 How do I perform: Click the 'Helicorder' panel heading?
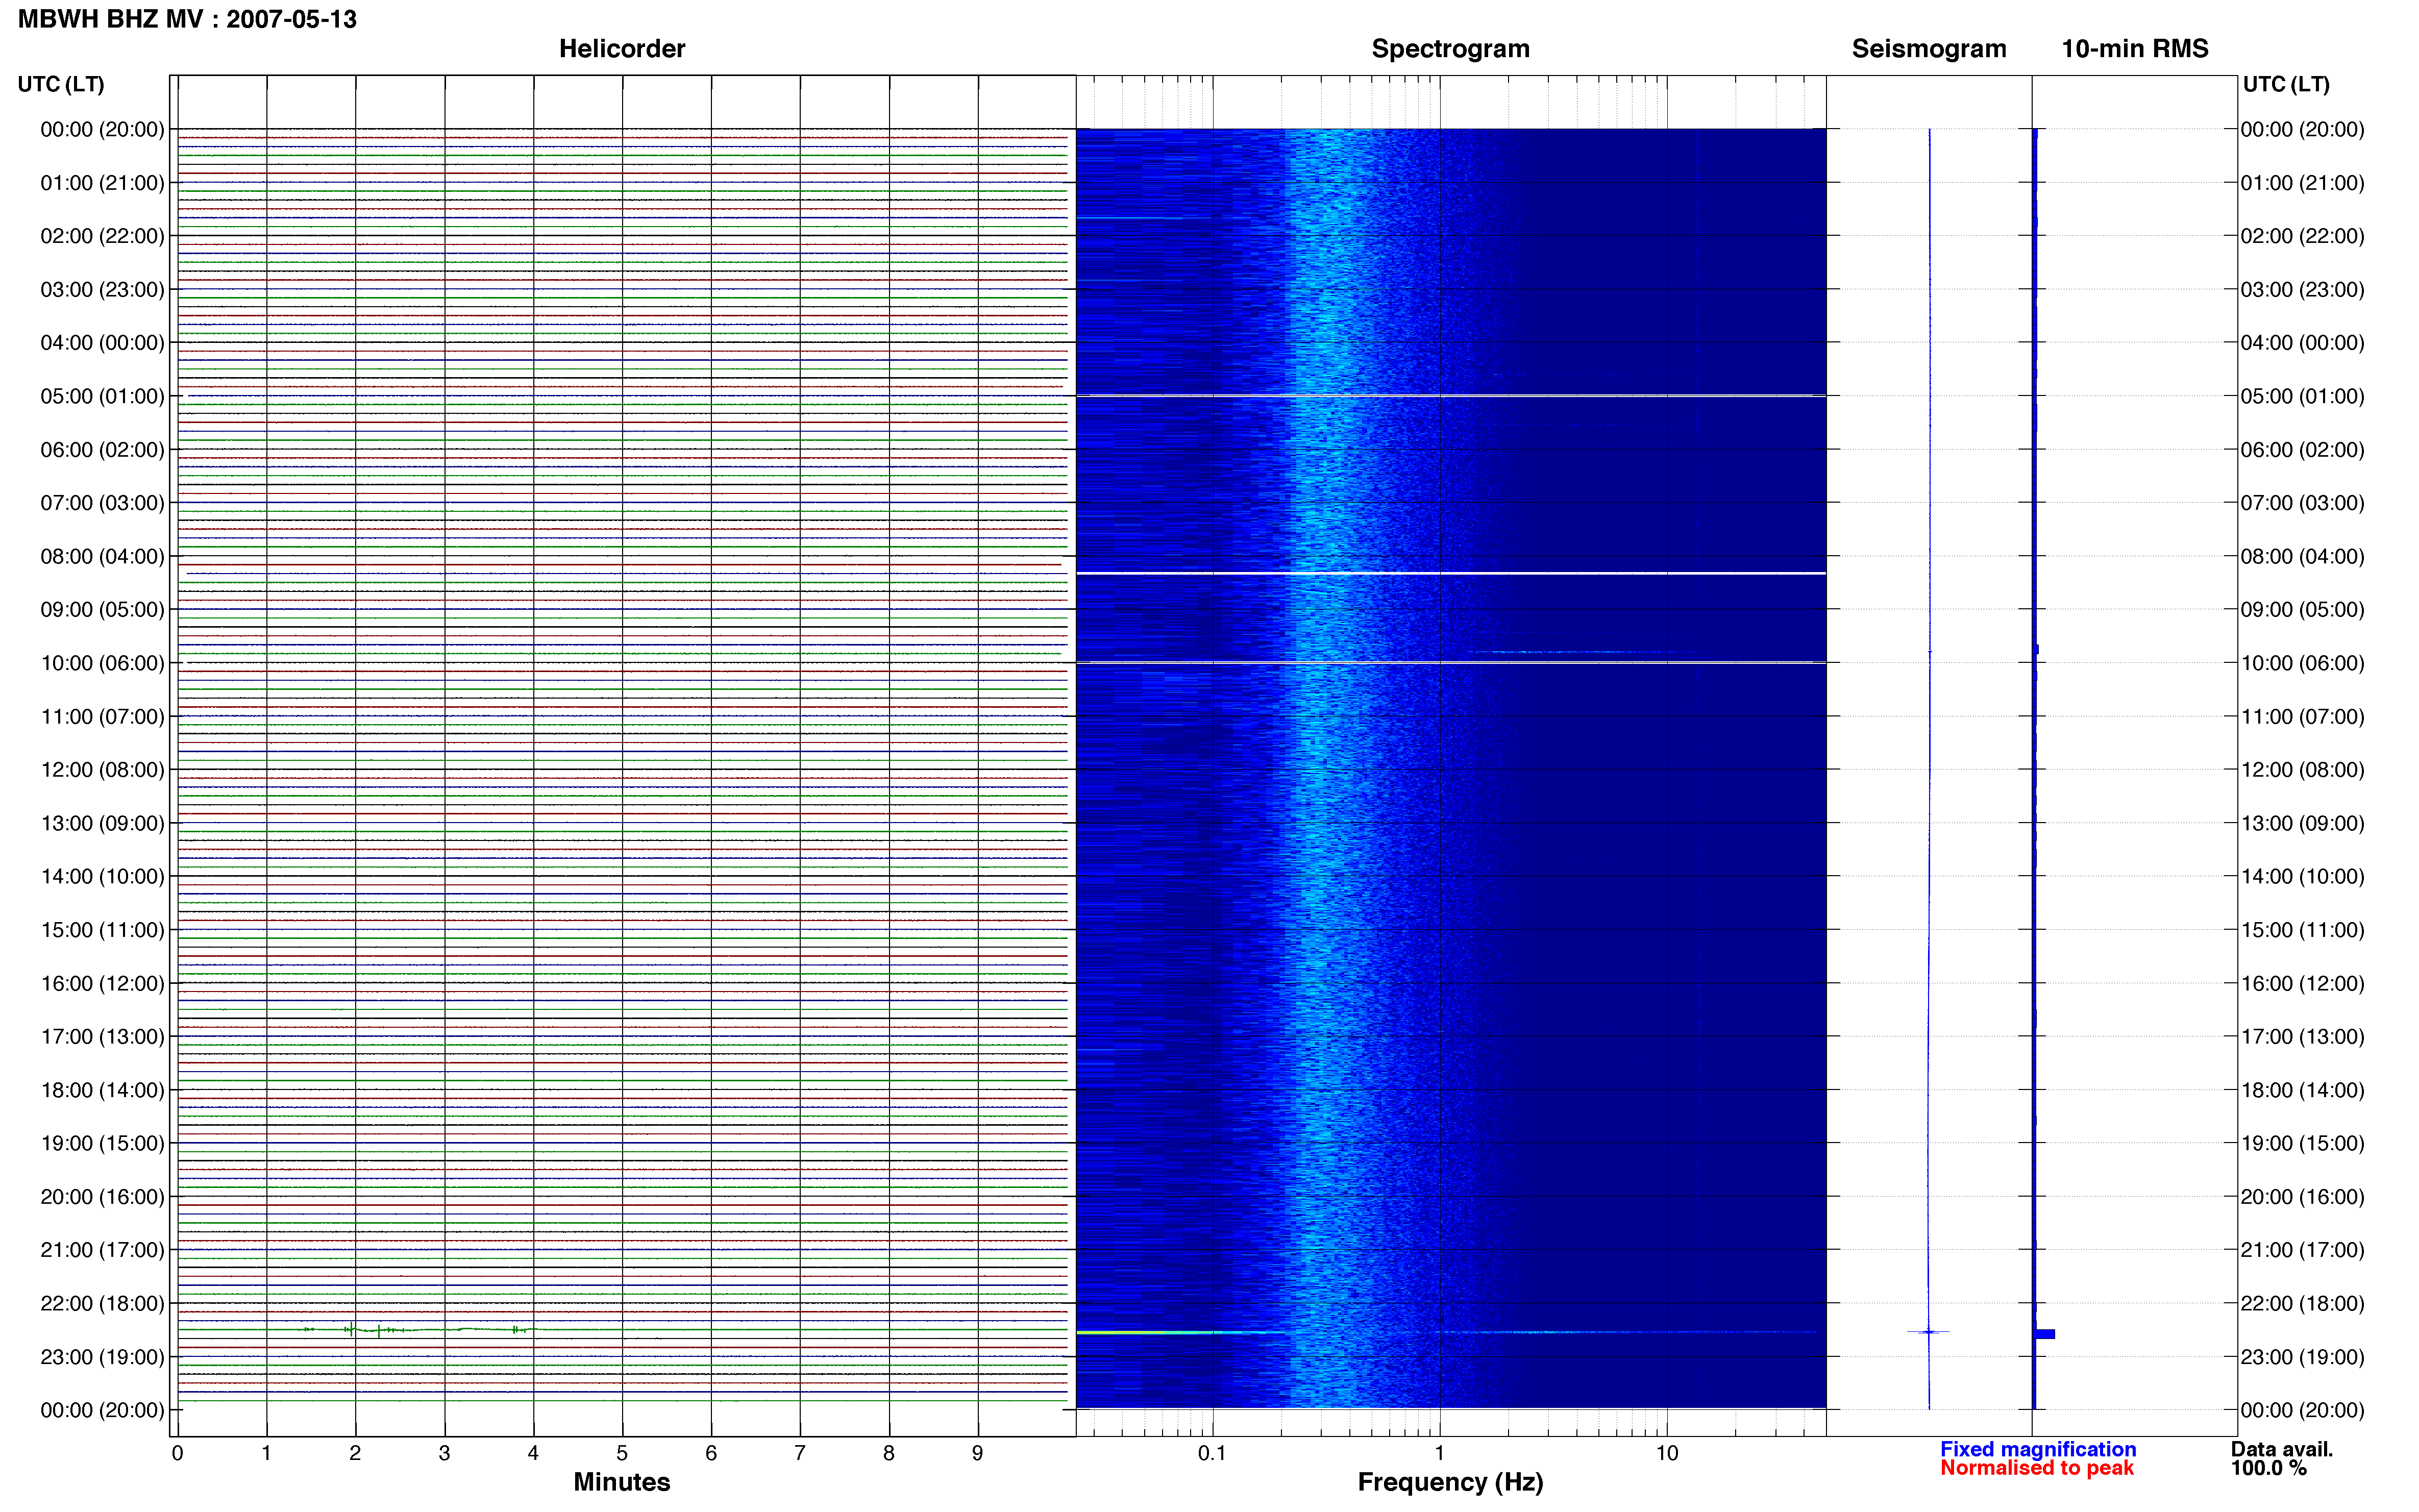(x=622, y=48)
